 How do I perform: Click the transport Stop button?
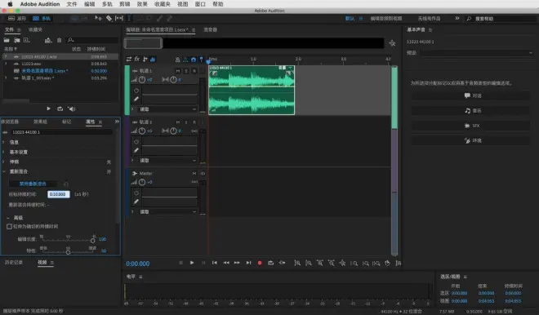coord(180,263)
